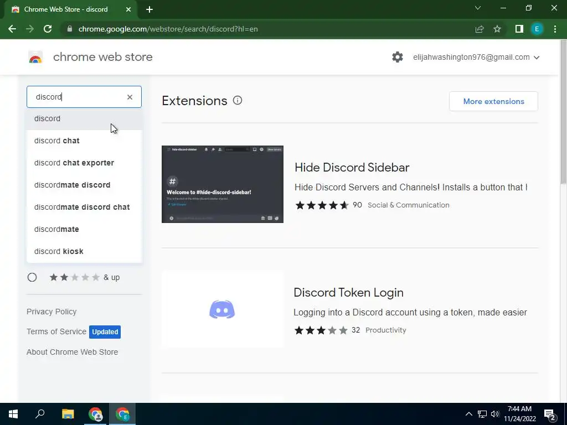The image size is (567, 425).
Task: Bookmark this page with the star icon
Action: click(497, 29)
